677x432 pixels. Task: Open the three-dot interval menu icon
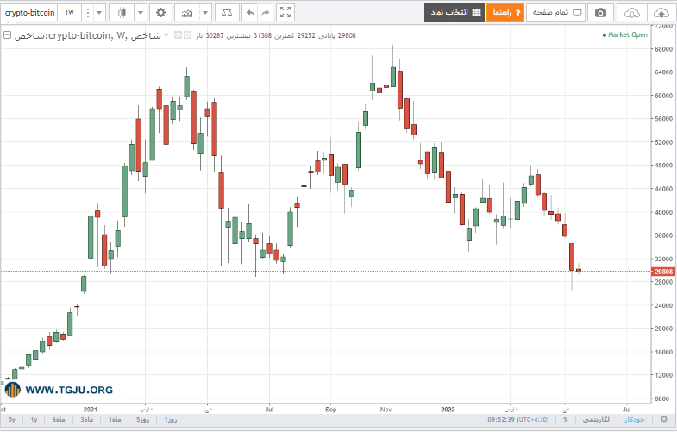click(x=88, y=13)
